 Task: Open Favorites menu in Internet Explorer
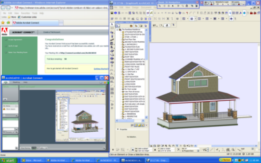tap(25, 13)
